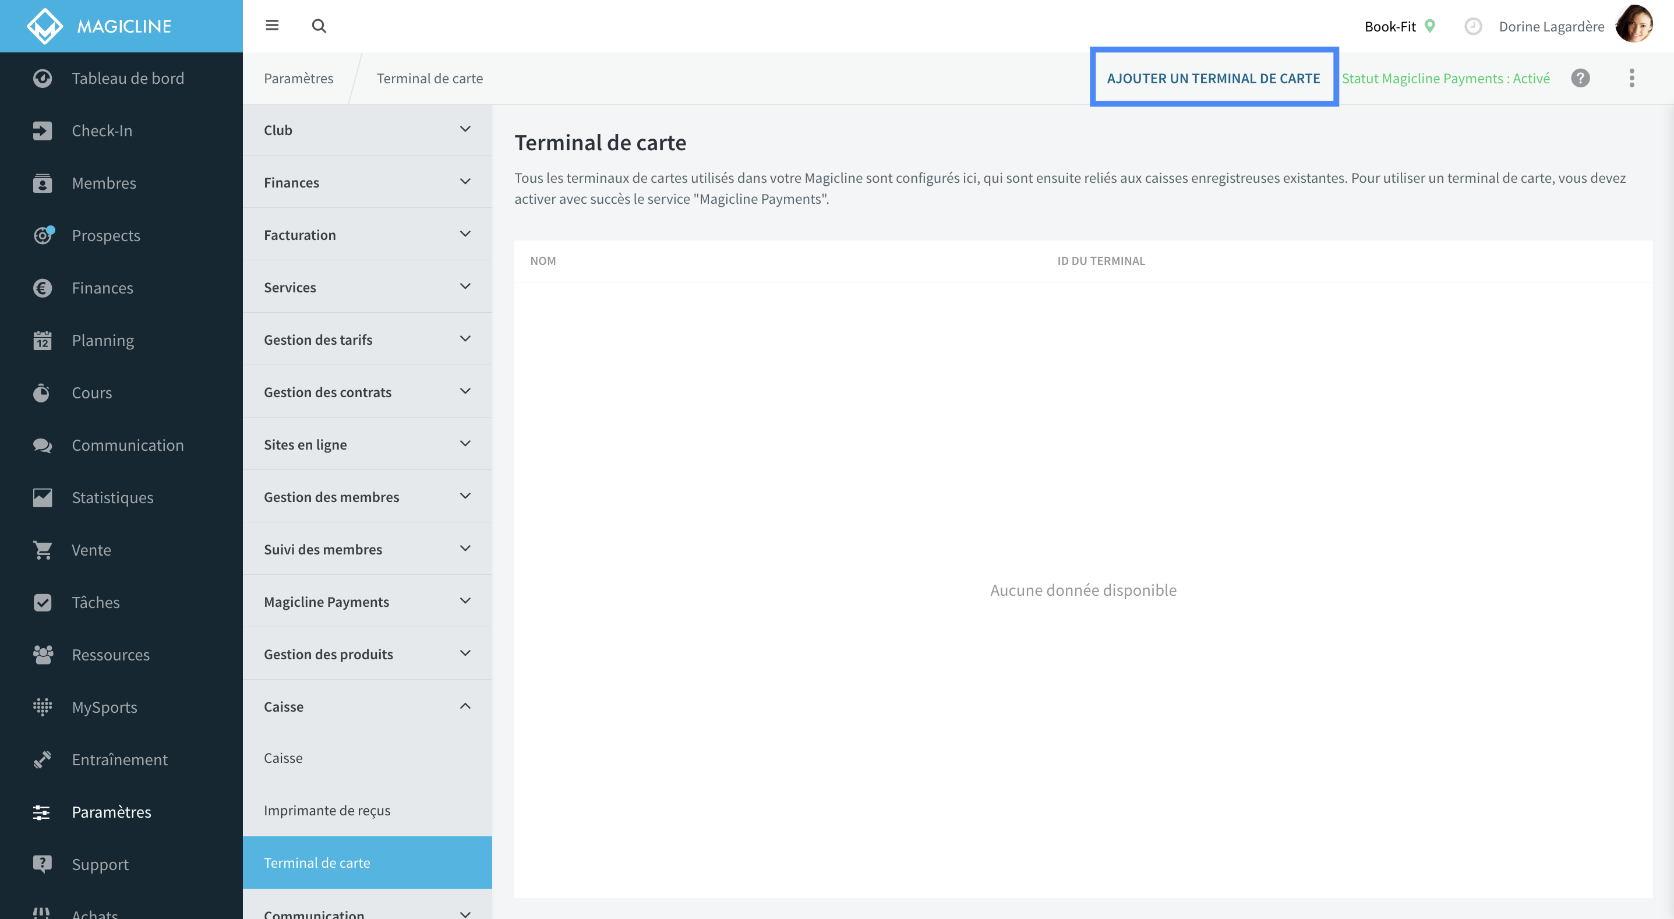Image resolution: width=1674 pixels, height=919 pixels.
Task: Expand Sites en ligne section
Action: [x=367, y=444]
